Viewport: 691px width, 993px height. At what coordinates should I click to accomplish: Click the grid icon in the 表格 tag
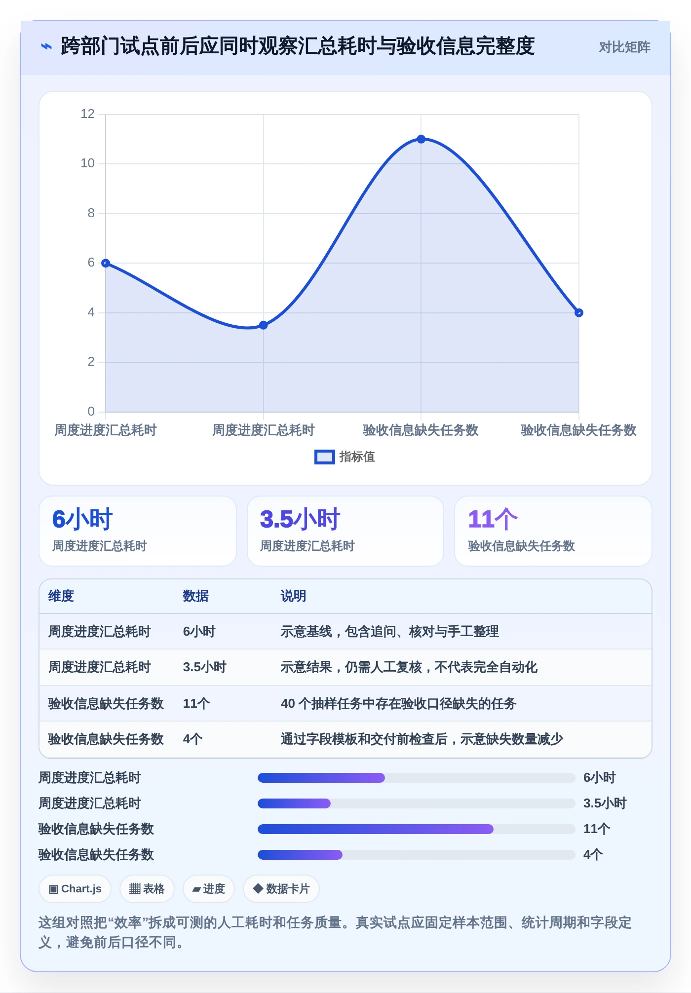(135, 889)
